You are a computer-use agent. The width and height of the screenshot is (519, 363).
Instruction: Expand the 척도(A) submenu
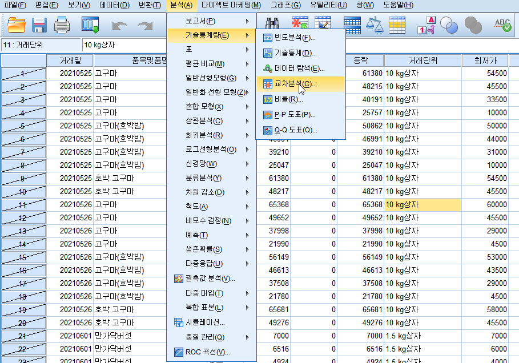tap(211, 207)
